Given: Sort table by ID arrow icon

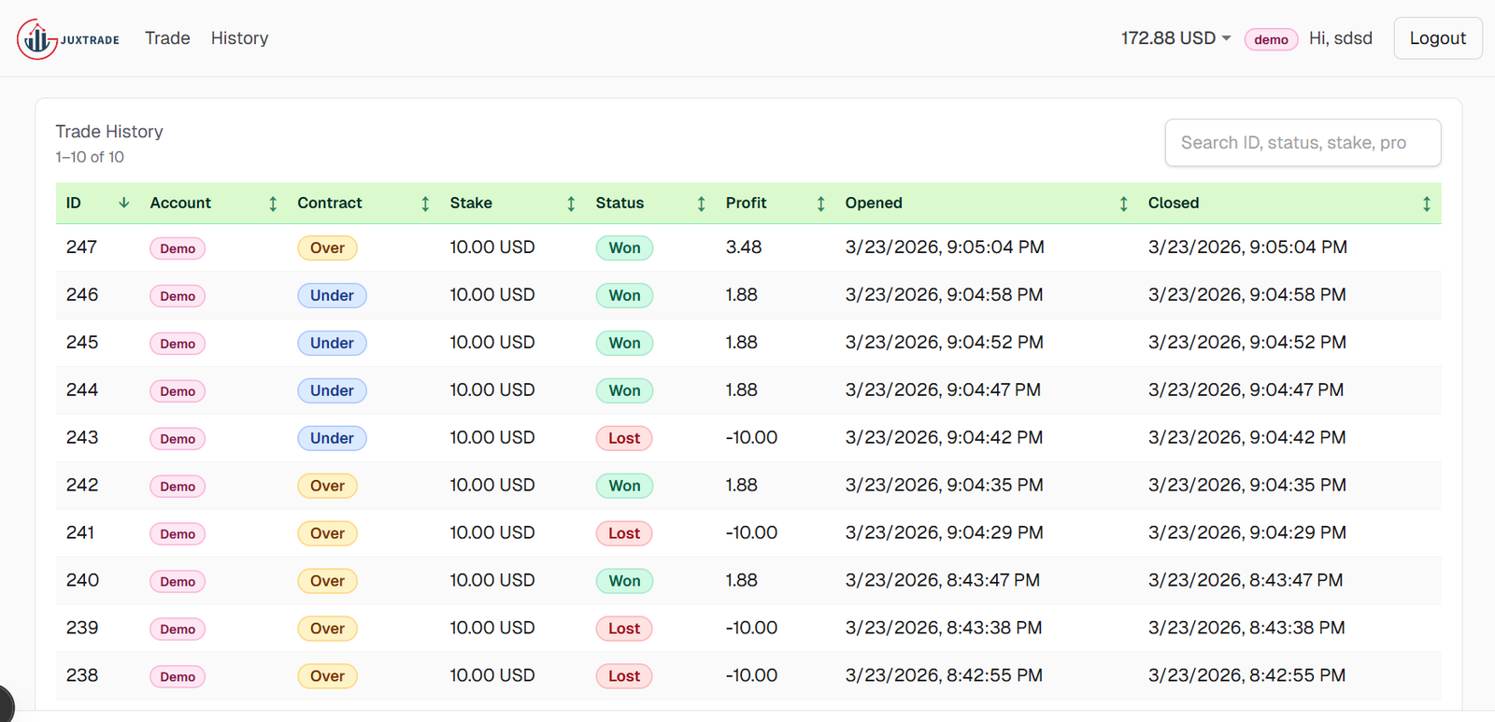Looking at the screenshot, I should tap(123, 203).
